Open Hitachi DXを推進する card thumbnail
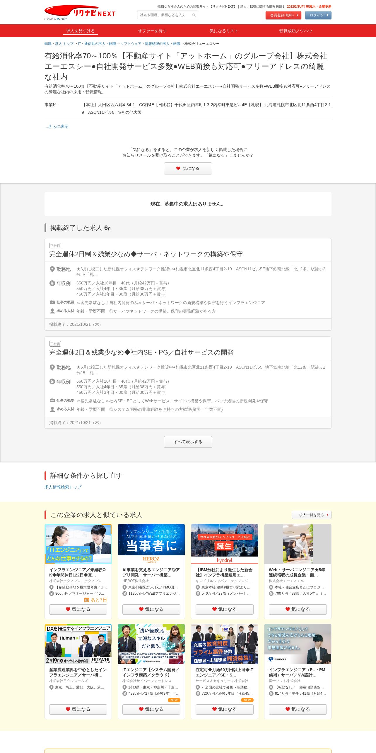This screenshot has height=753, width=376. pyautogui.click(x=78, y=644)
